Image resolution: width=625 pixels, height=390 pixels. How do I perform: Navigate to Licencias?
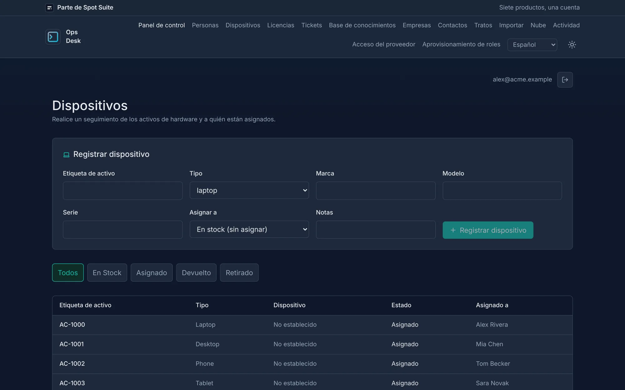(281, 25)
